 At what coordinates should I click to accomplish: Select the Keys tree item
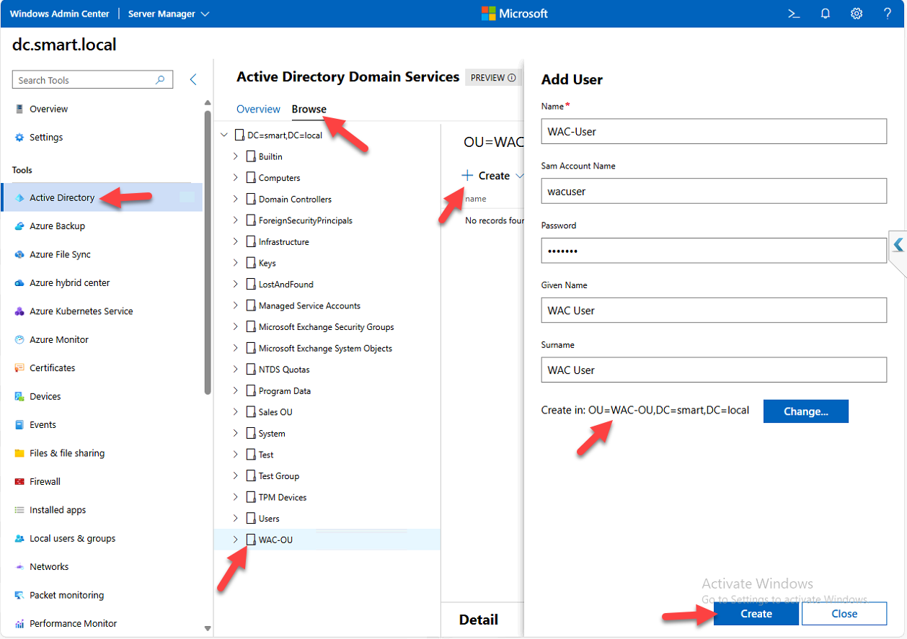coord(267,263)
